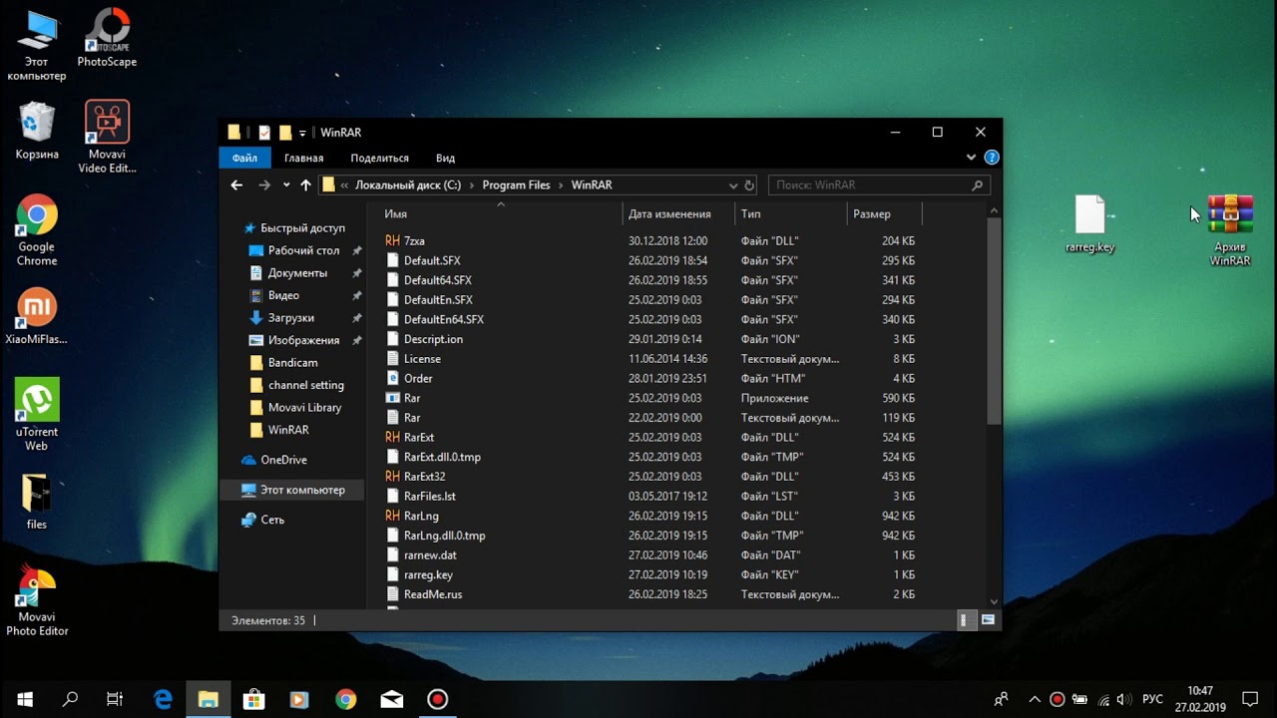Open Mail app on taskbar
This screenshot has height=718, width=1277.
point(391,699)
